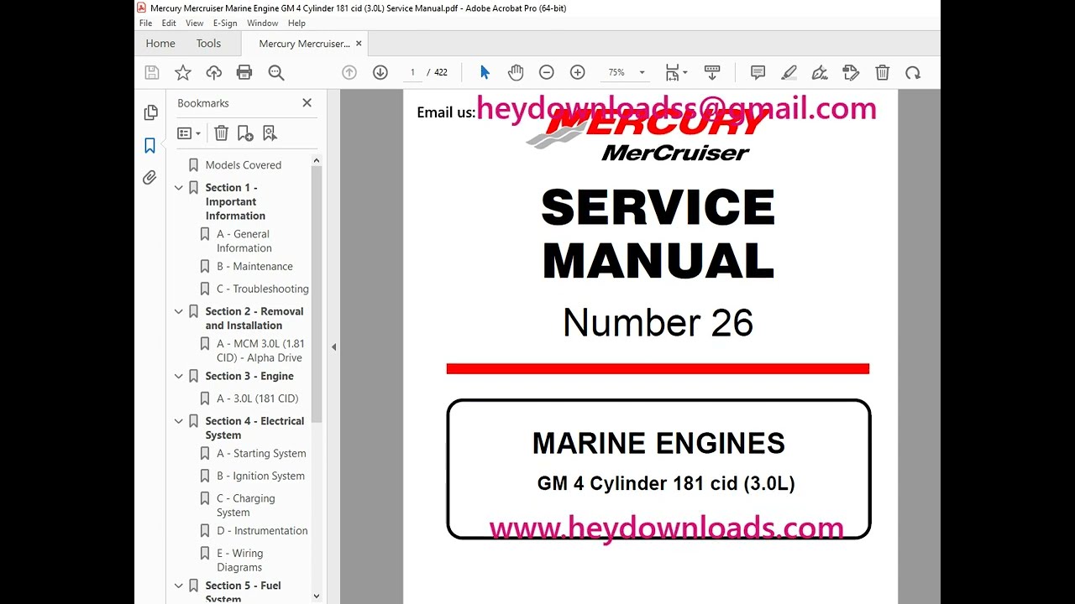This screenshot has width=1075, height=604.
Task: Open A - MCM 3.0L Alpha Drive bookmark
Action: [x=260, y=351]
